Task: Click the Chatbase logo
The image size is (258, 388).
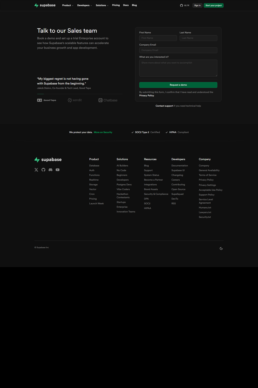Action: tap(108, 100)
